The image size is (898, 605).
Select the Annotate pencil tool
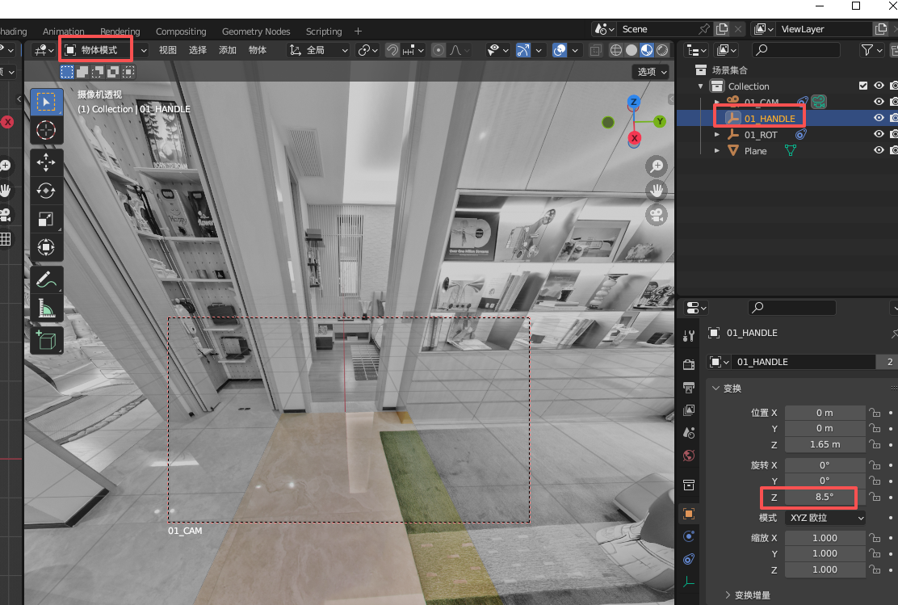tap(46, 279)
